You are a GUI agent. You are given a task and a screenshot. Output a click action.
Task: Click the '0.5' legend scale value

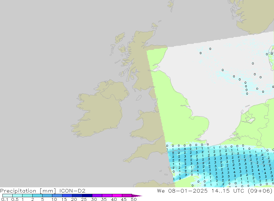tap(15, 199)
